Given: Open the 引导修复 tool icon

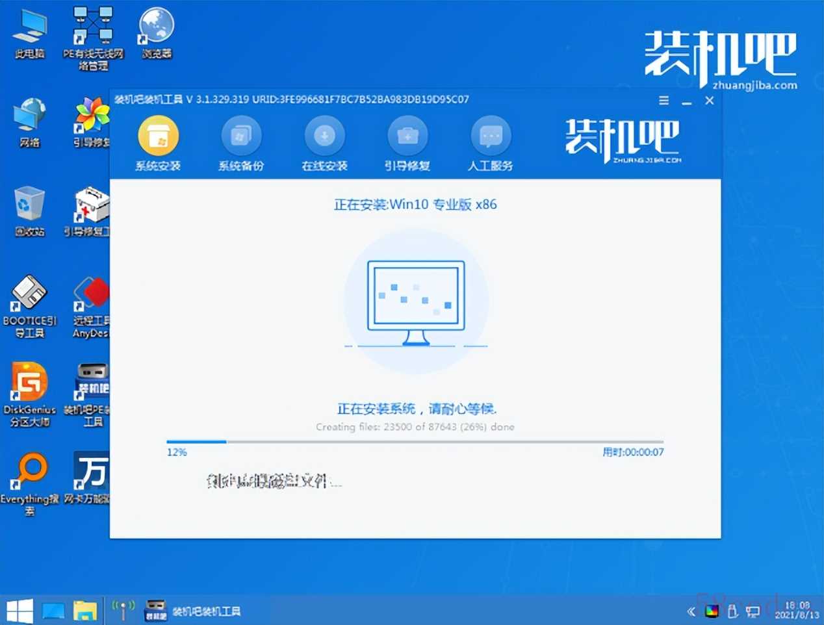Looking at the screenshot, I should [407, 136].
